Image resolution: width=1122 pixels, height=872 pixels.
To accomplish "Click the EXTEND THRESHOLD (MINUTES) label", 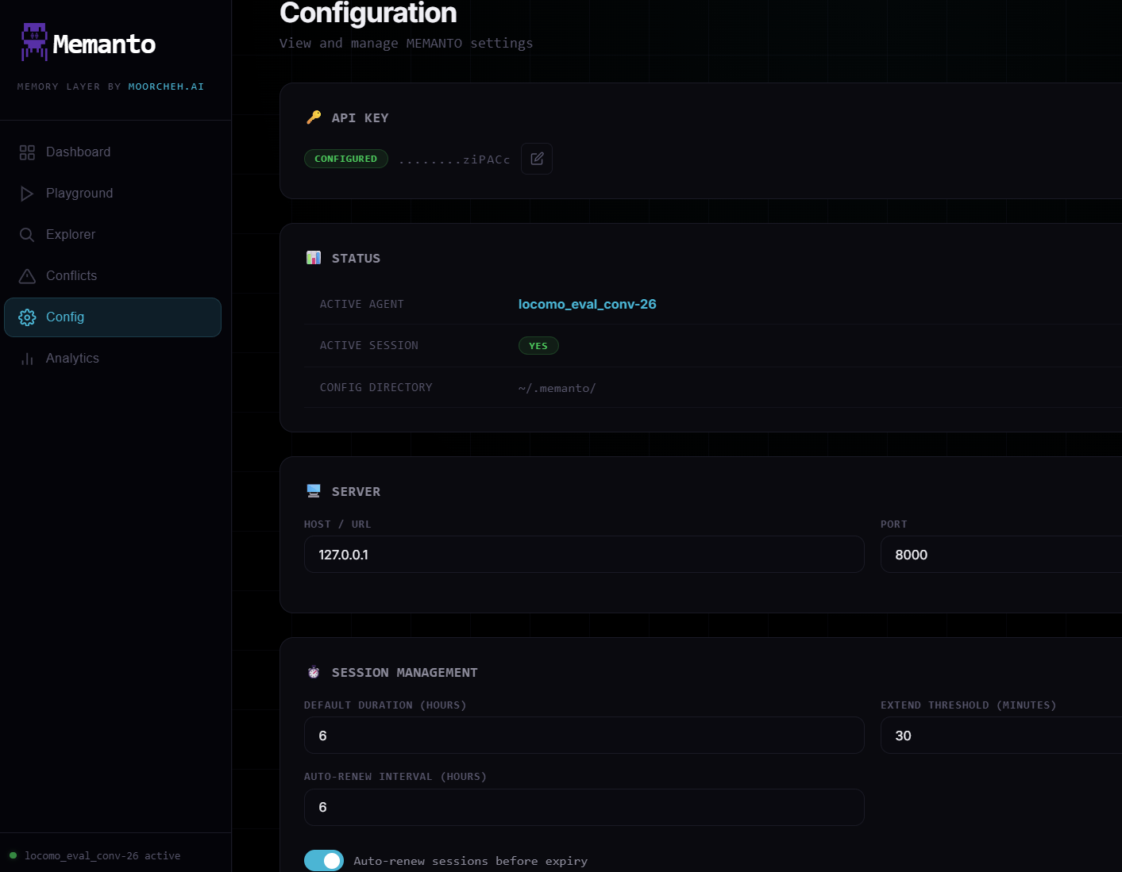I will [968, 705].
